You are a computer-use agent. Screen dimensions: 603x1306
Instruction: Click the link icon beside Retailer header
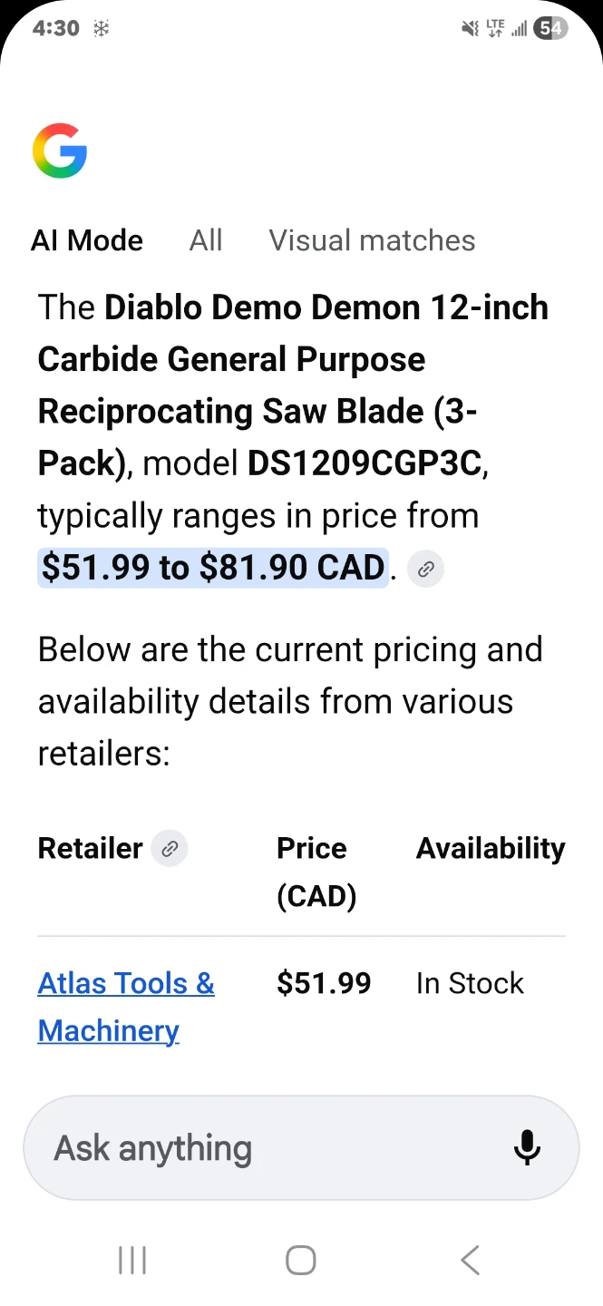pos(170,849)
